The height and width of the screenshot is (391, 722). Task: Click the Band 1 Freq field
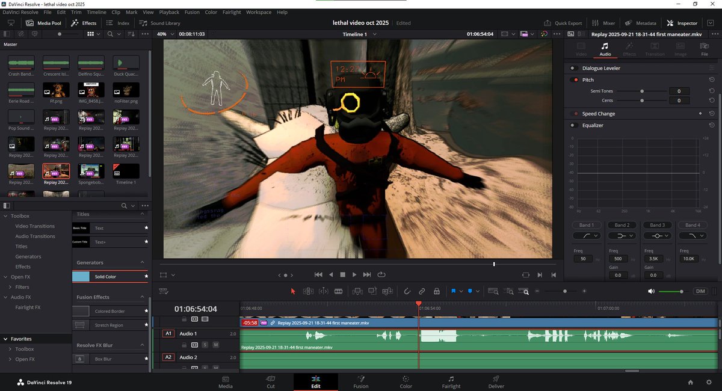click(x=583, y=259)
